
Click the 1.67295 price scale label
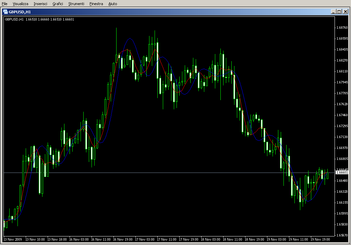[342, 126]
